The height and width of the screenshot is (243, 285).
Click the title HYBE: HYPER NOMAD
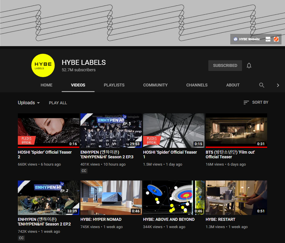(101, 219)
